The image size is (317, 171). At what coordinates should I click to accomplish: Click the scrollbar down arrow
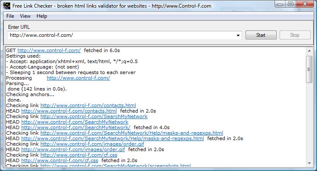click(309, 163)
